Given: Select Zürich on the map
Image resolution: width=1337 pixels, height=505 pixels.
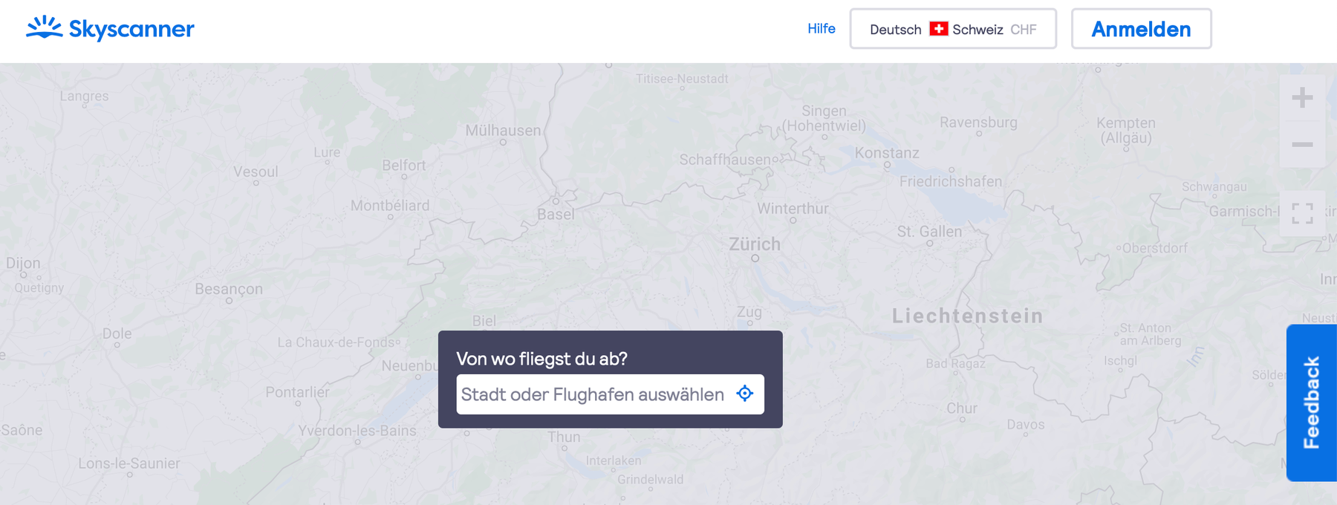Looking at the screenshot, I should (x=755, y=244).
